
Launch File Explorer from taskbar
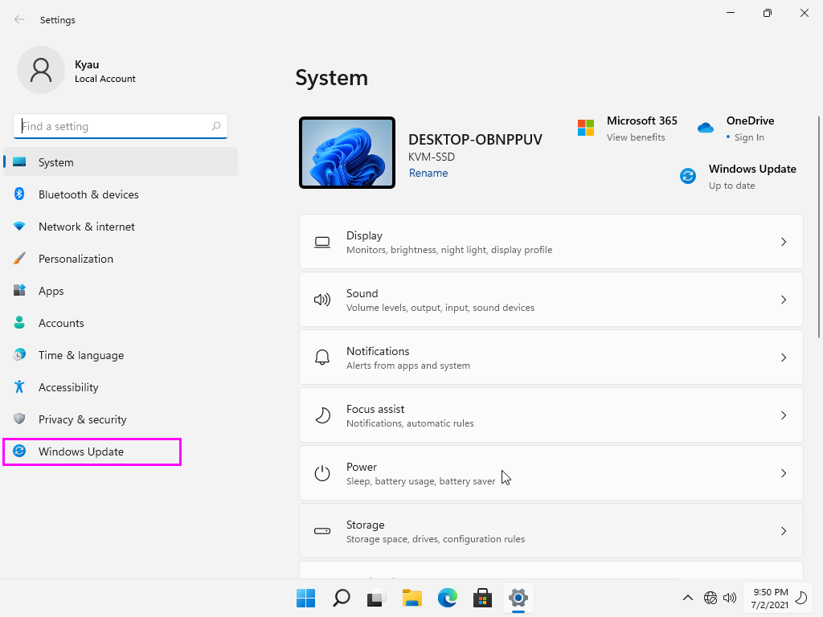point(412,598)
